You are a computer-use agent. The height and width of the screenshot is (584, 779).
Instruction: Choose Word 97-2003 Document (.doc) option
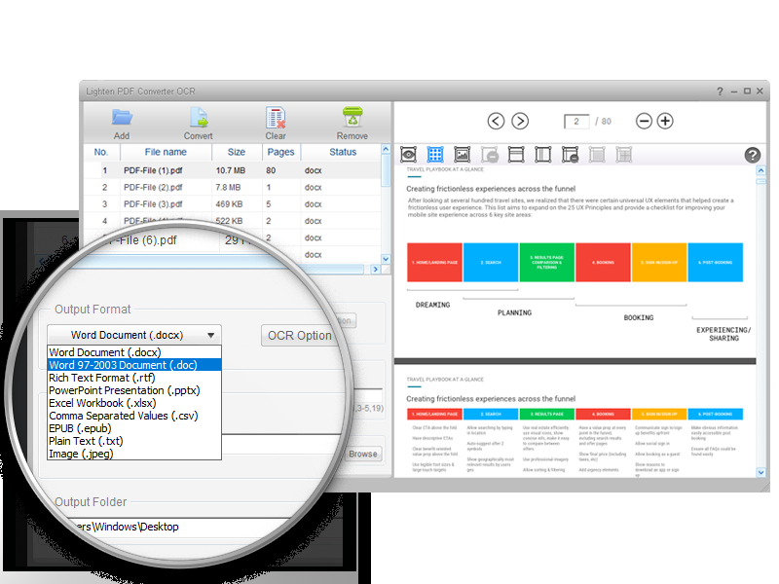pos(134,365)
